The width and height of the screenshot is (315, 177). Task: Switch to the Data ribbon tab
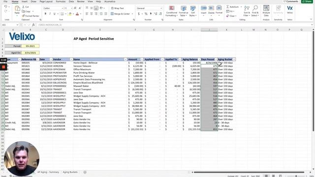(71, 1)
